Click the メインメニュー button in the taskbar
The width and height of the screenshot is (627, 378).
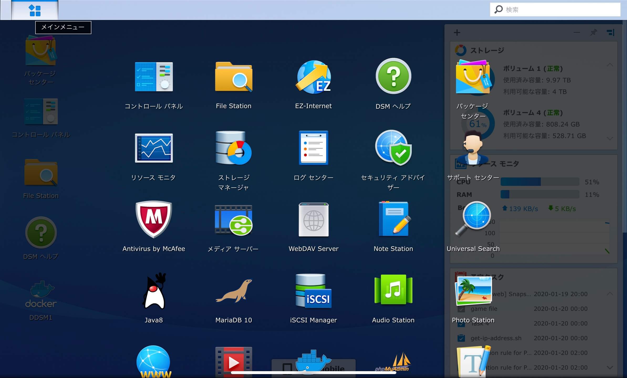[35, 10]
